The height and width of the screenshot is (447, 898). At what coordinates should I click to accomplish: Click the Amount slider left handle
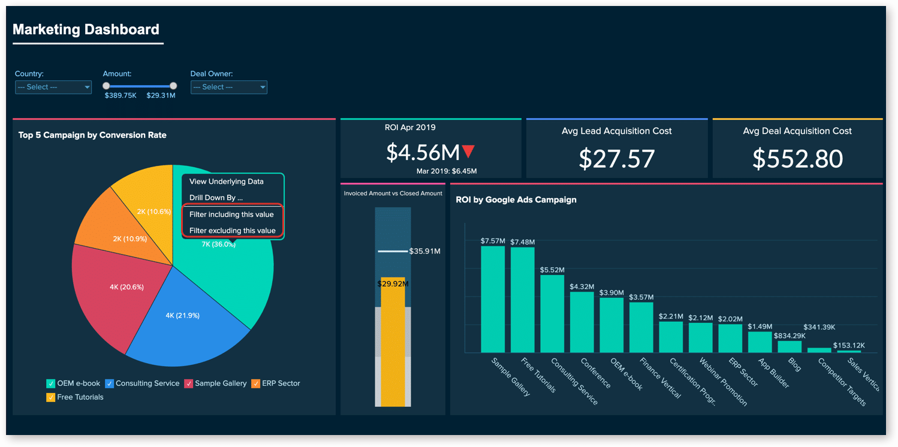pos(106,86)
